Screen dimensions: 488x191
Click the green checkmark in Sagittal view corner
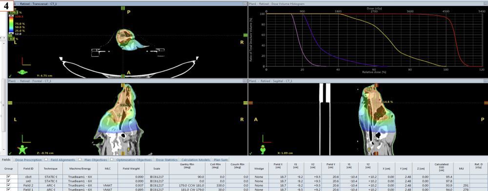coord(251,153)
